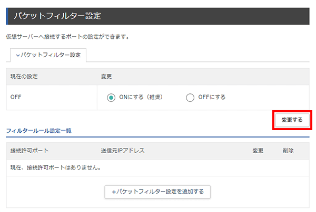Screen dimensions: 316x212
Task: Click the OFFにする label text
Action: coord(212,97)
